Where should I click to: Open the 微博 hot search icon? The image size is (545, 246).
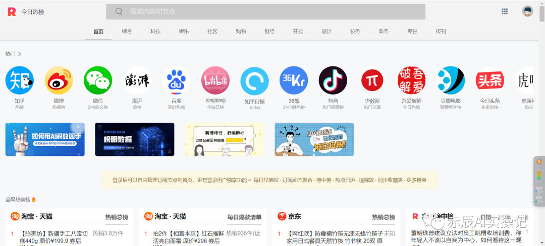pyautogui.click(x=59, y=80)
